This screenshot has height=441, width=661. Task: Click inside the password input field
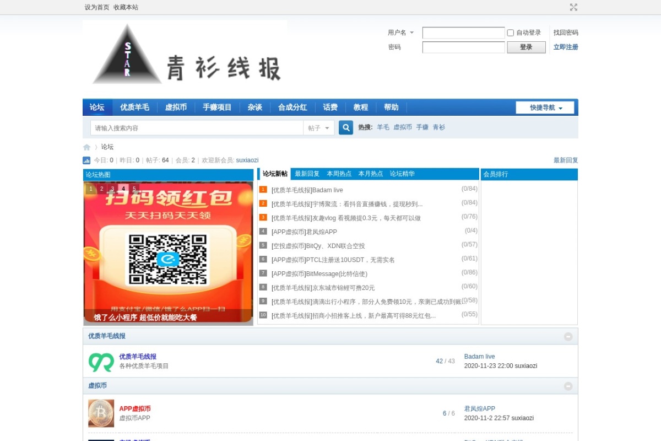(463, 47)
